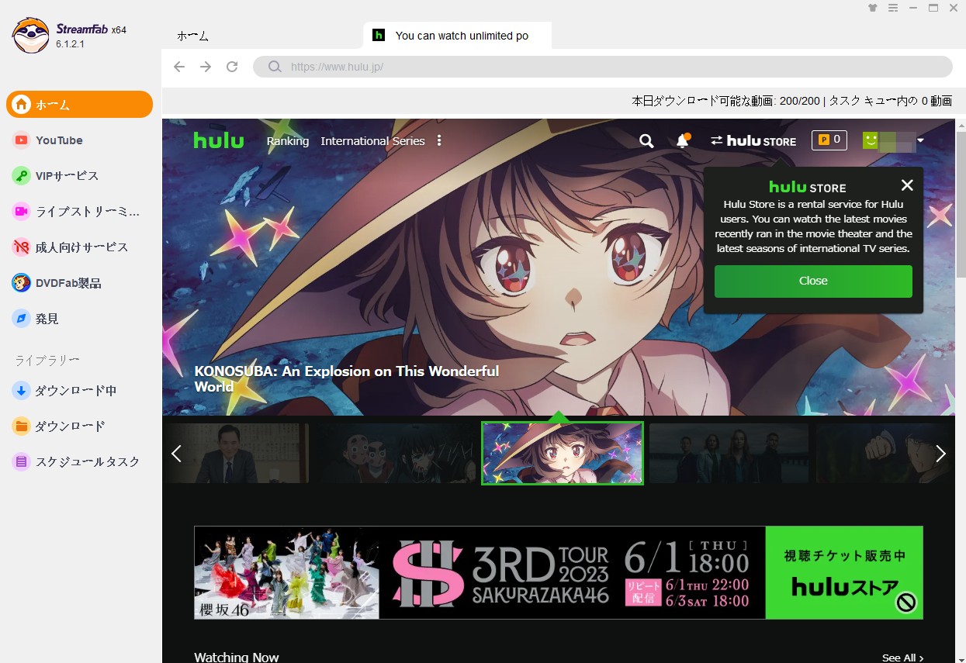Select the 'You can watch unlimited po' tab
Screen dimensions: 966x663
(x=457, y=36)
